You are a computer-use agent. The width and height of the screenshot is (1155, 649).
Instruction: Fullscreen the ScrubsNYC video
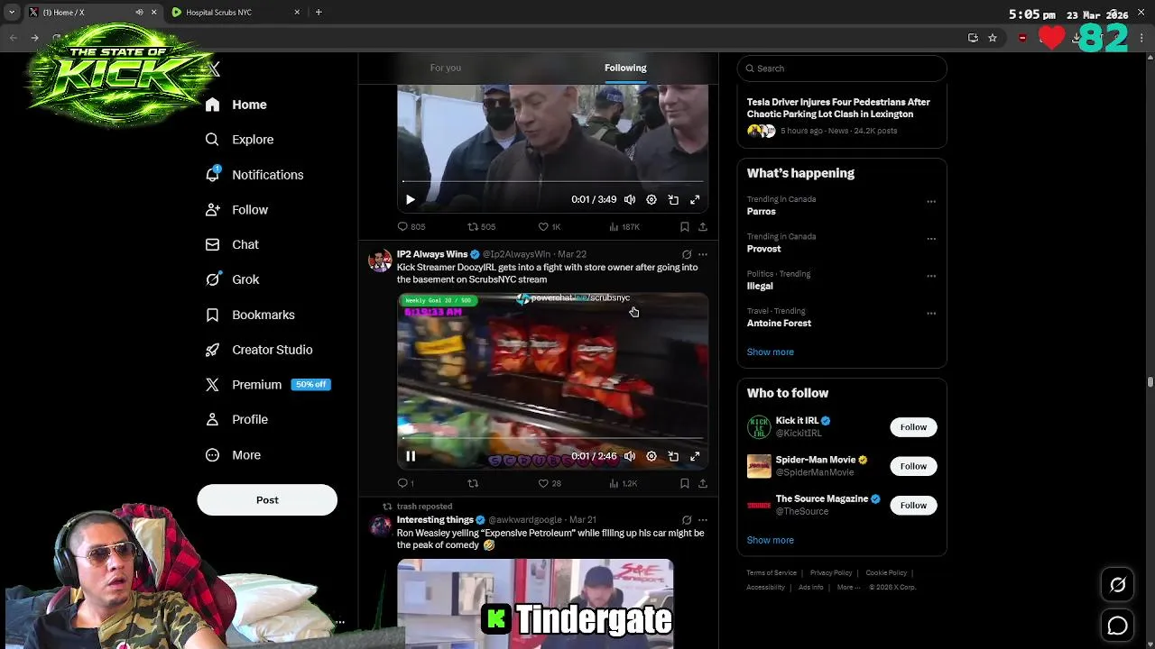click(x=695, y=456)
